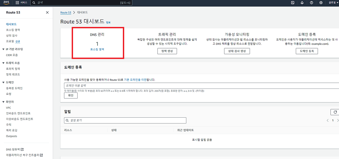Open the CloudShell terminal icon

[293, 3]
